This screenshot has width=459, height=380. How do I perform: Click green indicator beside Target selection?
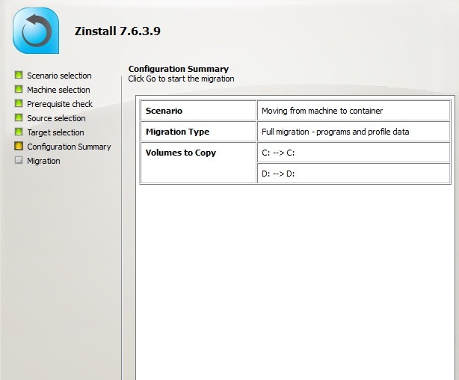tap(19, 132)
